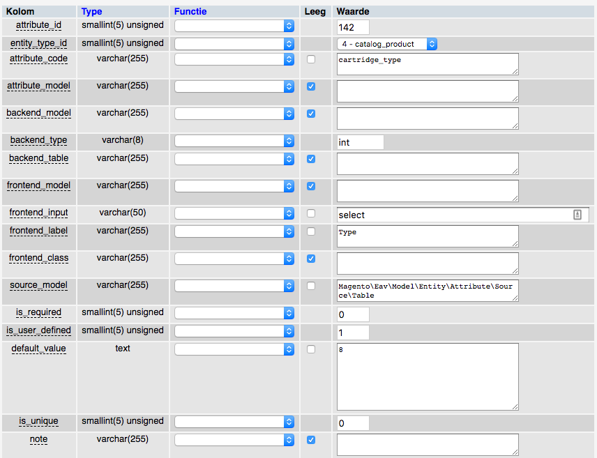Click the attribute_code column name link
Image resolution: width=597 pixels, height=458 pixels.
(x=38, y=59)
